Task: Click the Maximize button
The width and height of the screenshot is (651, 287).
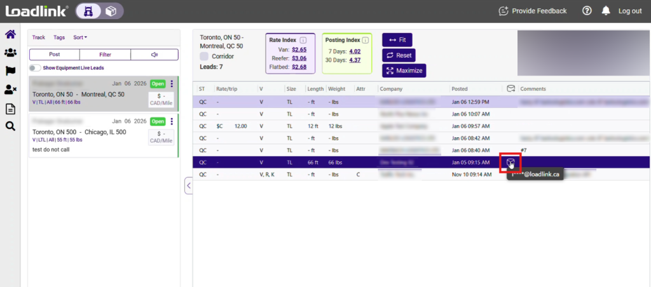Action: [404, 70]
